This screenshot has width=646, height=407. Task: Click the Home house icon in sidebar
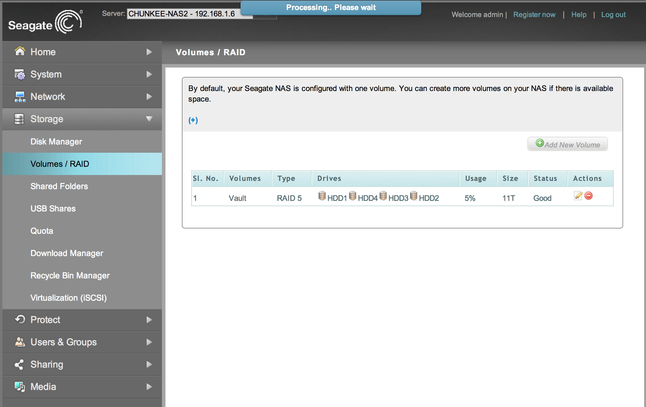pyautogui.click(x=20, y=51)
